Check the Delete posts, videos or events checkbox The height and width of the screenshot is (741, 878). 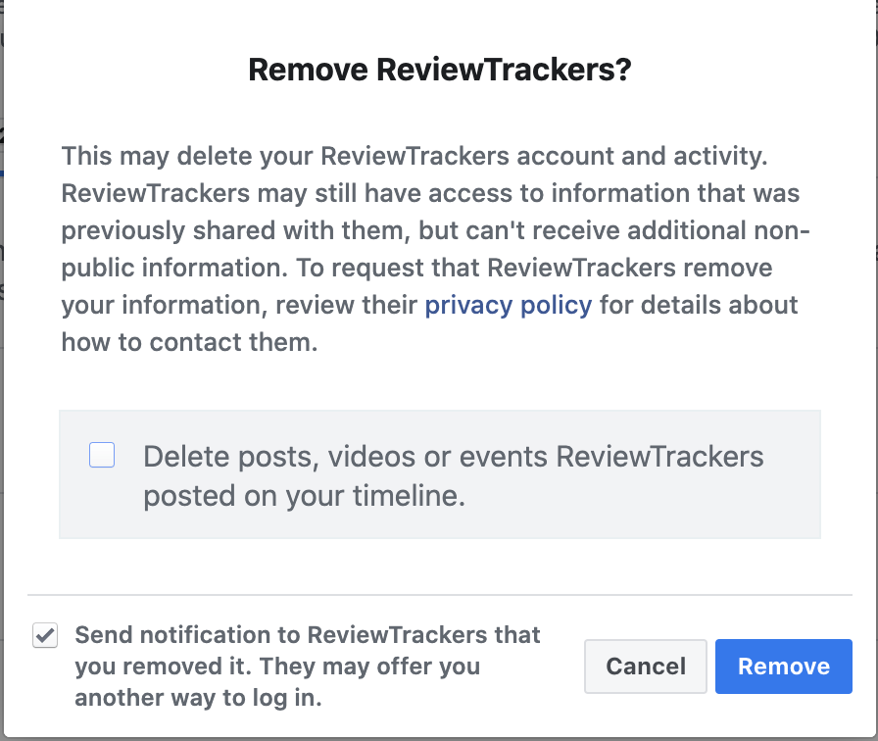[102, 455]
